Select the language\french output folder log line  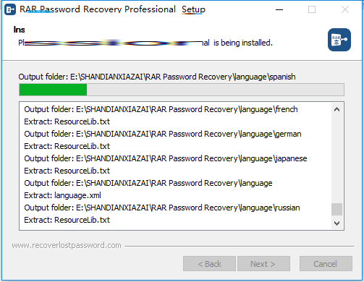coord(161,109)
